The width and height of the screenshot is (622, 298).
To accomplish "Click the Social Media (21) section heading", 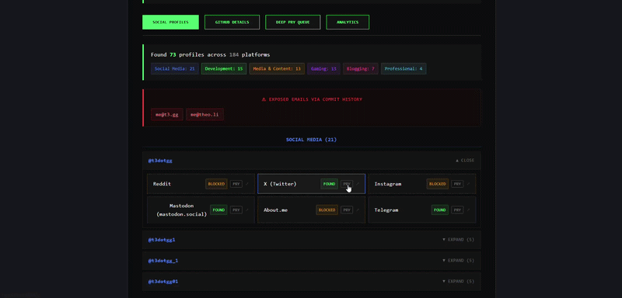I will tap(312, 140).
